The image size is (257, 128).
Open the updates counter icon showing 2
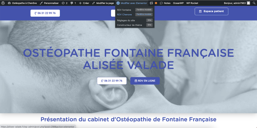(x=65, y=3)
